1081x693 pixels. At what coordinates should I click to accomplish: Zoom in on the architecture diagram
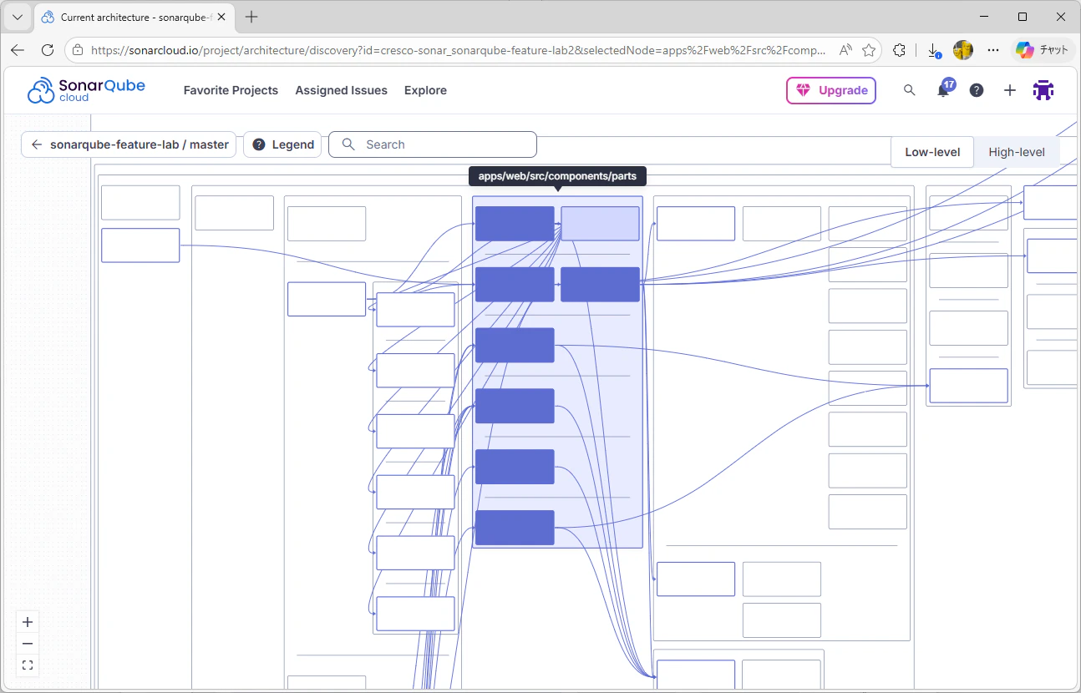28,622
